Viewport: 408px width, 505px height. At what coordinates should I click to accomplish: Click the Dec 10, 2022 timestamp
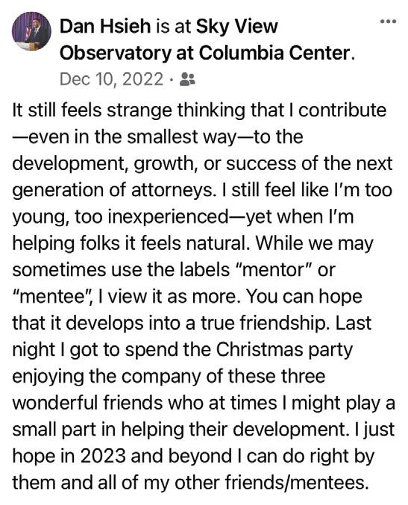[x=111, y=79]
